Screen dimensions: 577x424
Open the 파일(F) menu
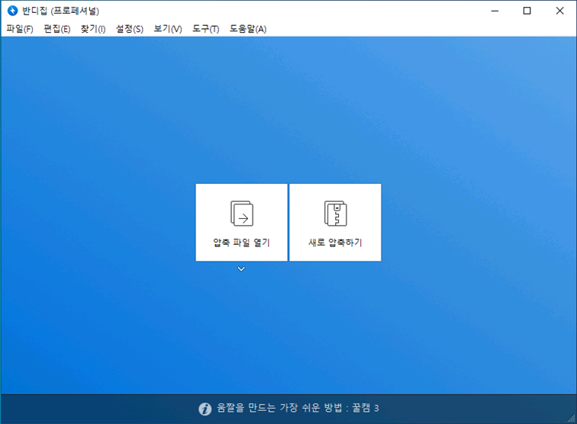[20, 29]
